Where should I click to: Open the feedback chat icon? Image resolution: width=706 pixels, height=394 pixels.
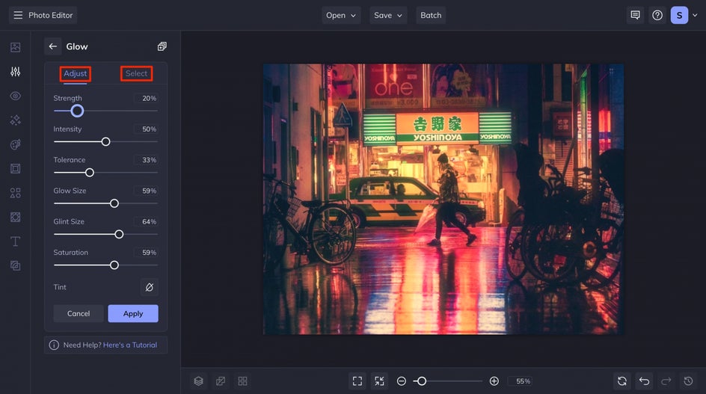(635, 15)
